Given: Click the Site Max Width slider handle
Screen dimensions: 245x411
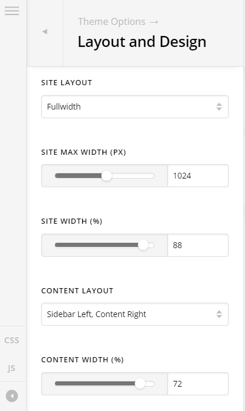Looking at the screenshot, I should 107,176.
